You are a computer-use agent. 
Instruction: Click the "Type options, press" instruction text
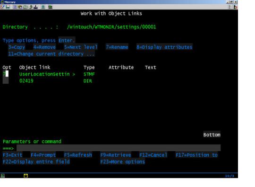[x=29, y=40]
